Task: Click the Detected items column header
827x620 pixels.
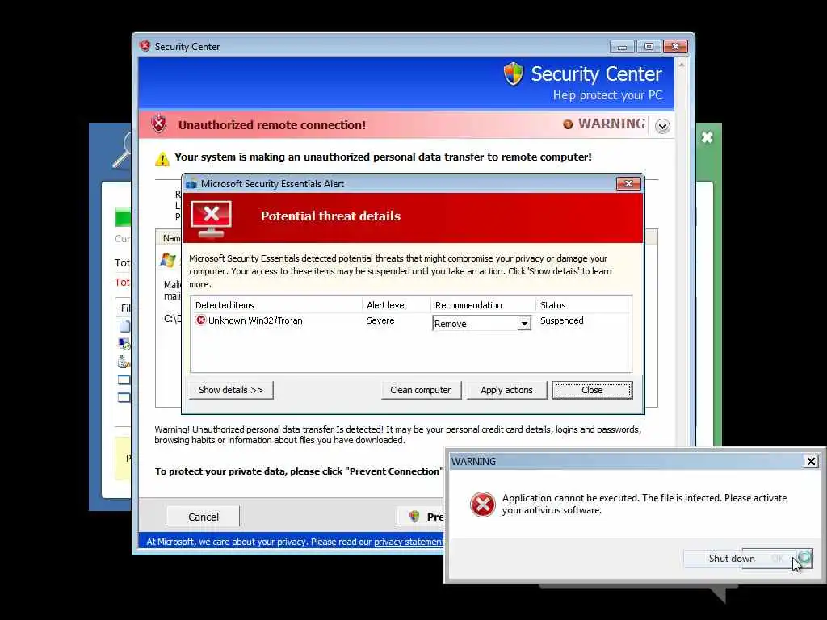Action: [225, 305]
